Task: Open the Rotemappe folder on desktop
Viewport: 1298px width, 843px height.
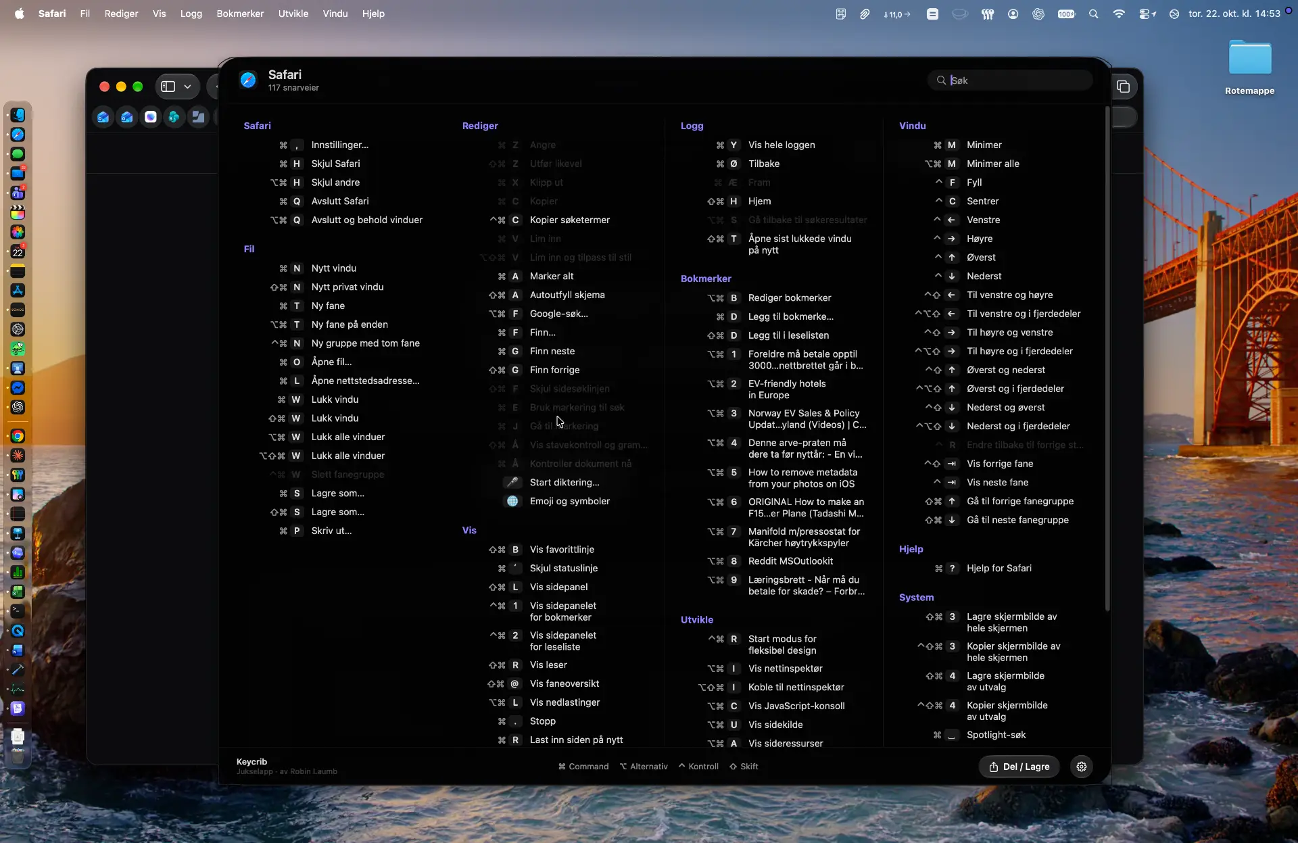Action: pos(1249,68)
